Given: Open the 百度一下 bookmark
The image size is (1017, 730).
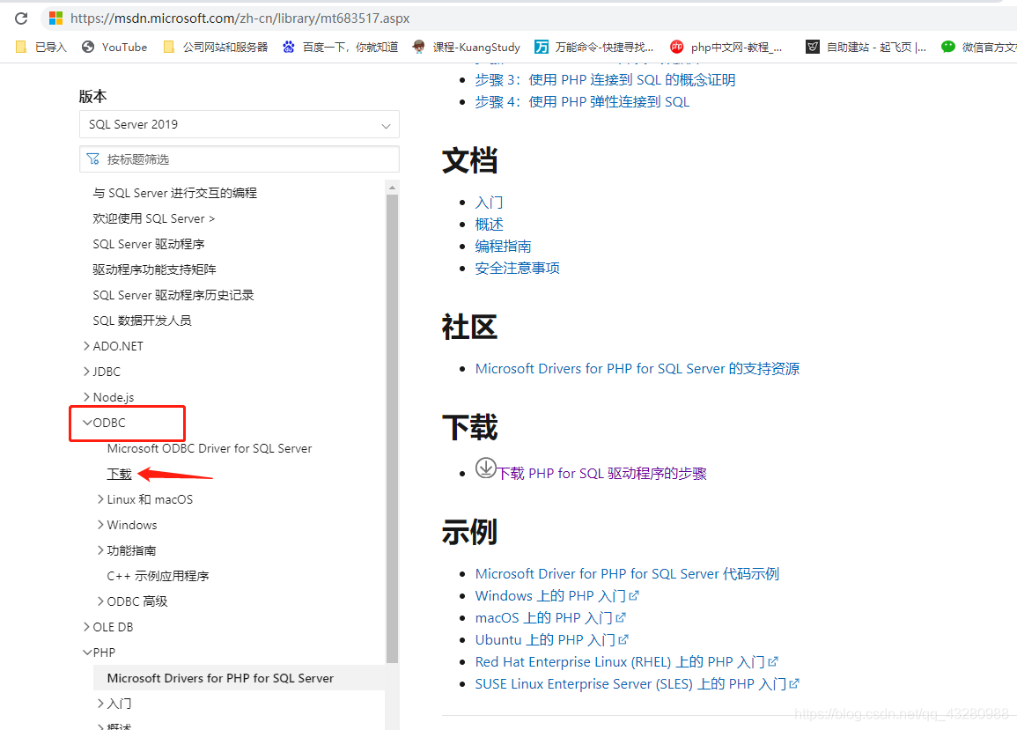Looking at the screenshot, I should pos(341,47).
